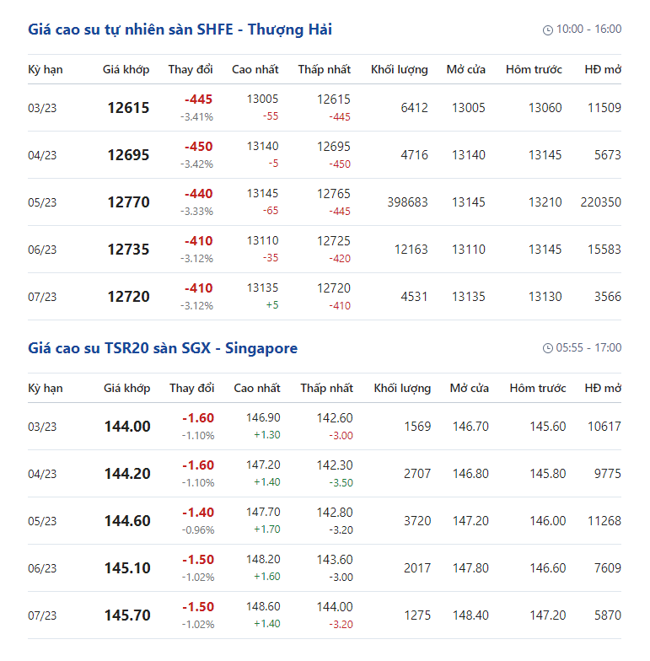The height and width of the screenshot is (661, 650).
Task: Click the previous-day value 13060
Action: [x=545, y=108]
